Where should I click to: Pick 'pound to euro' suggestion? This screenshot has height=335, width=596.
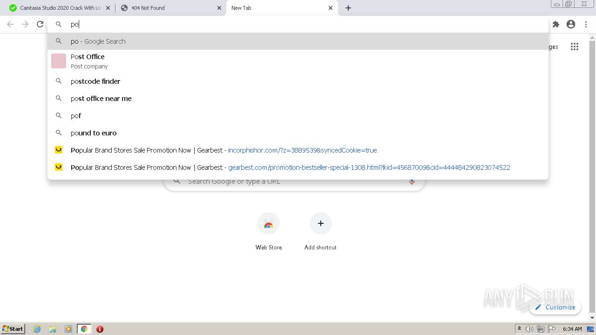click(298, 133)
